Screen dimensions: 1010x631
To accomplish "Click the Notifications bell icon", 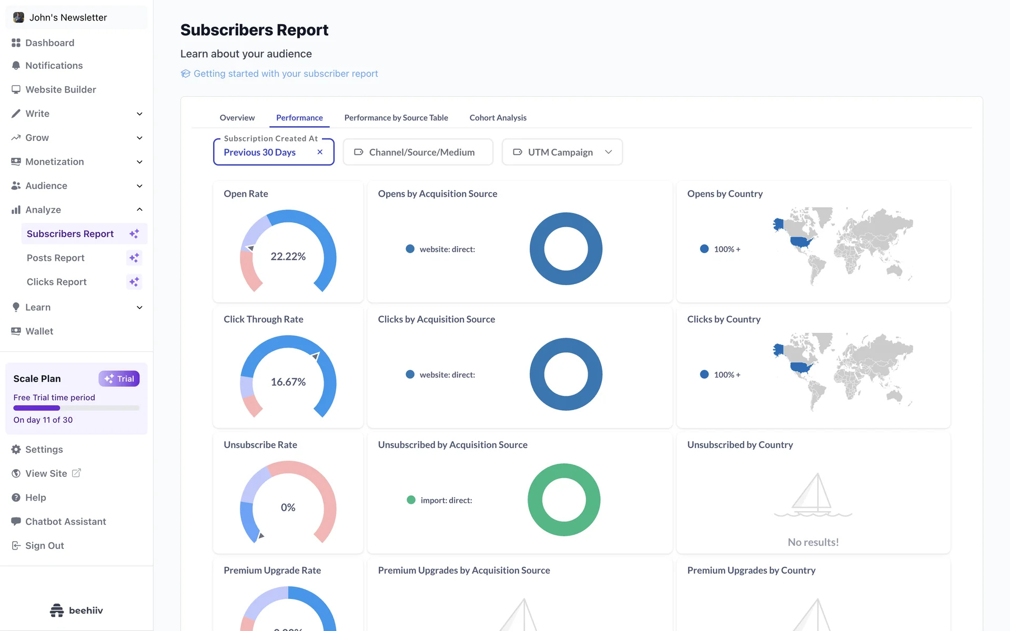I will [x=16, y=66].
